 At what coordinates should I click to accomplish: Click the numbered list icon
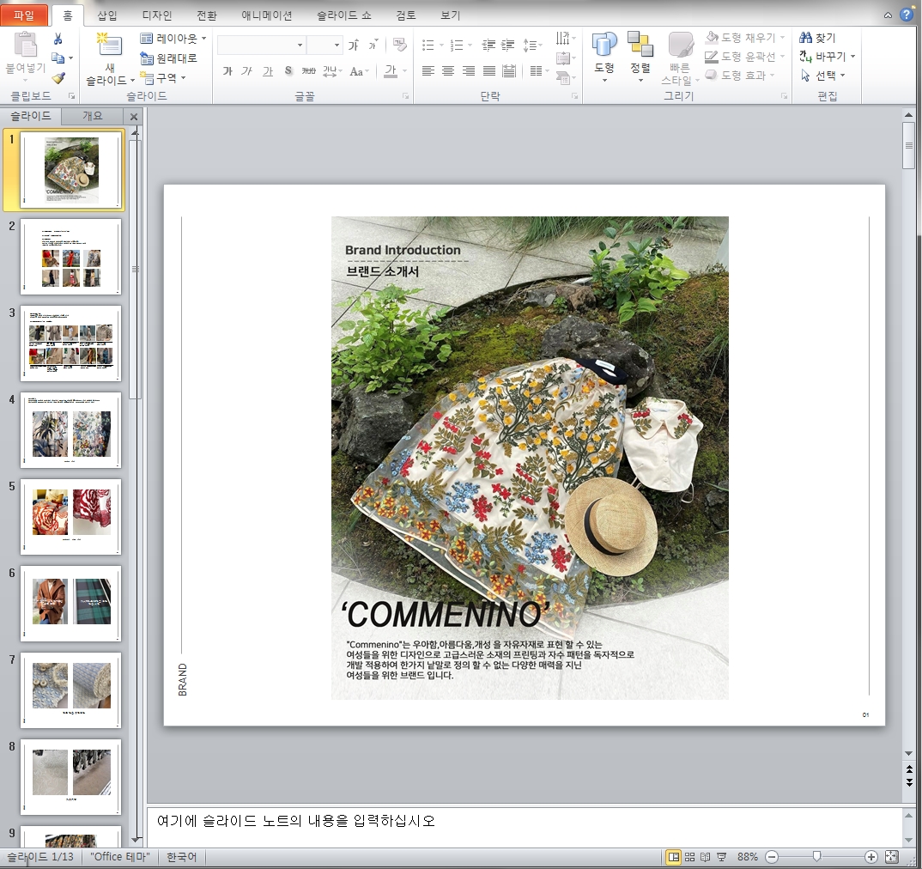pyautogui.click(x=457, y=46)
